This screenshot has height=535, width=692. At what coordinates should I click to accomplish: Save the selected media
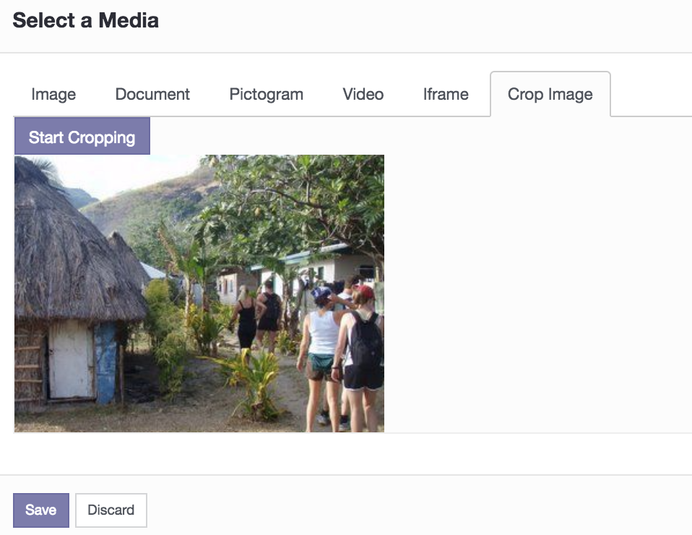(x=41, y=510)
